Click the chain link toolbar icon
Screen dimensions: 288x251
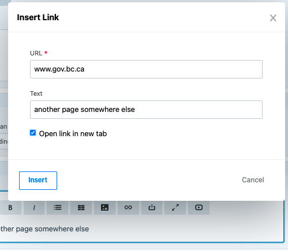pyautogui.click(x=128, y=208)
